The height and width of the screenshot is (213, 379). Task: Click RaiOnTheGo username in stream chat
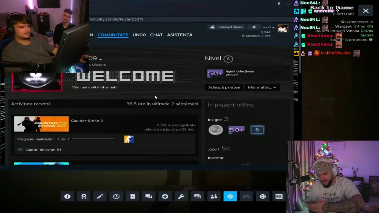coord(336,53)
